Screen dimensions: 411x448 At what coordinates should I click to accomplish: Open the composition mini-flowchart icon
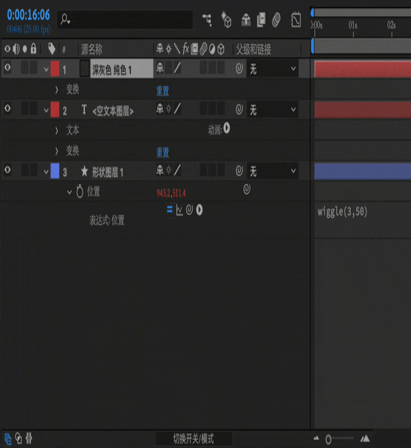pos(207,20)
